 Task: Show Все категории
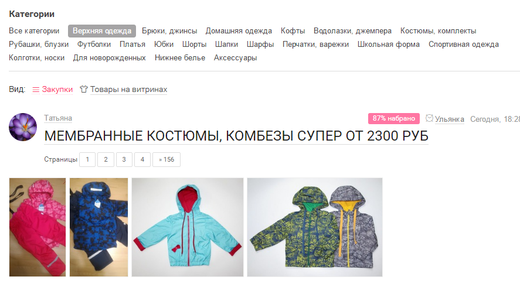click(34, 31)
